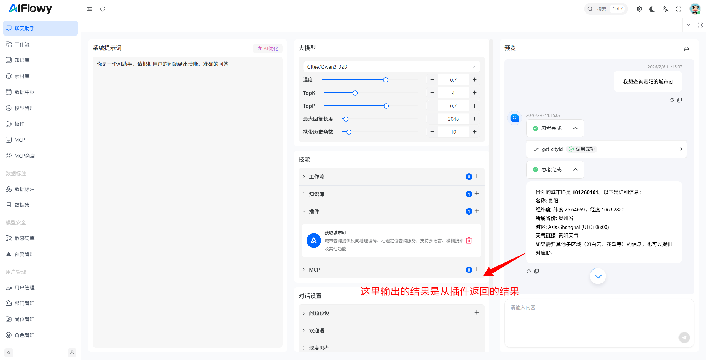Click the 温度 slider handle

385,80
